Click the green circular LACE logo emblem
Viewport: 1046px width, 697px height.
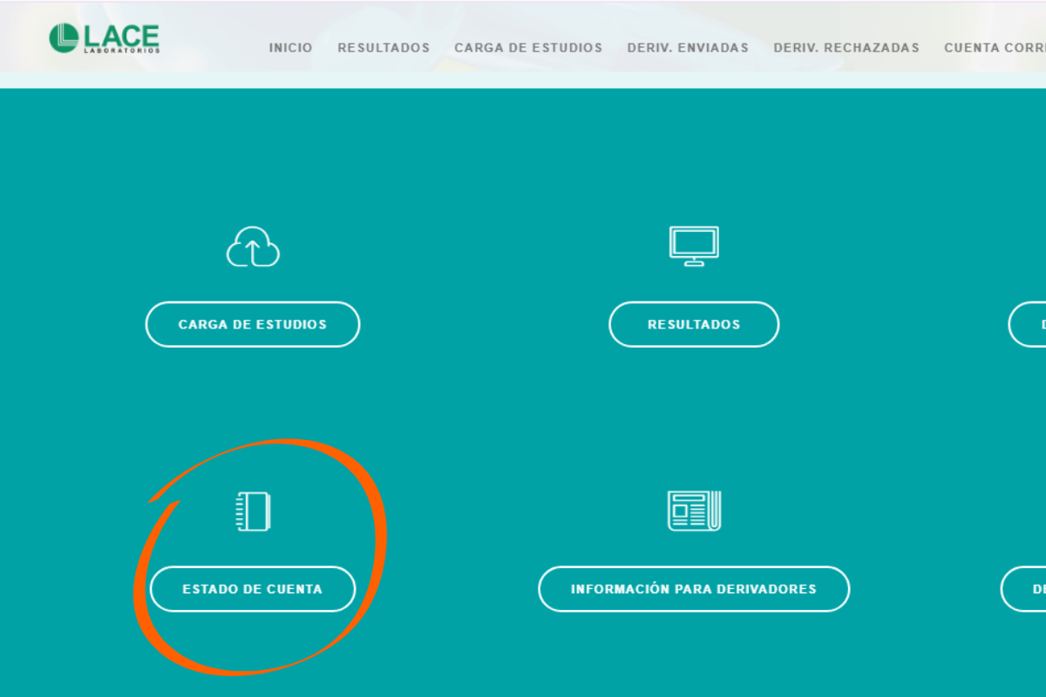64,37
